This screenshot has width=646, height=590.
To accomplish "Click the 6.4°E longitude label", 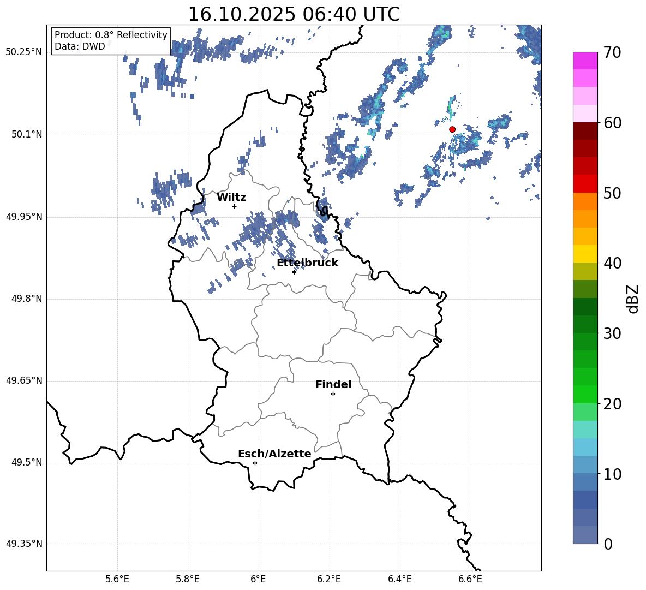I will coord(399,580).
